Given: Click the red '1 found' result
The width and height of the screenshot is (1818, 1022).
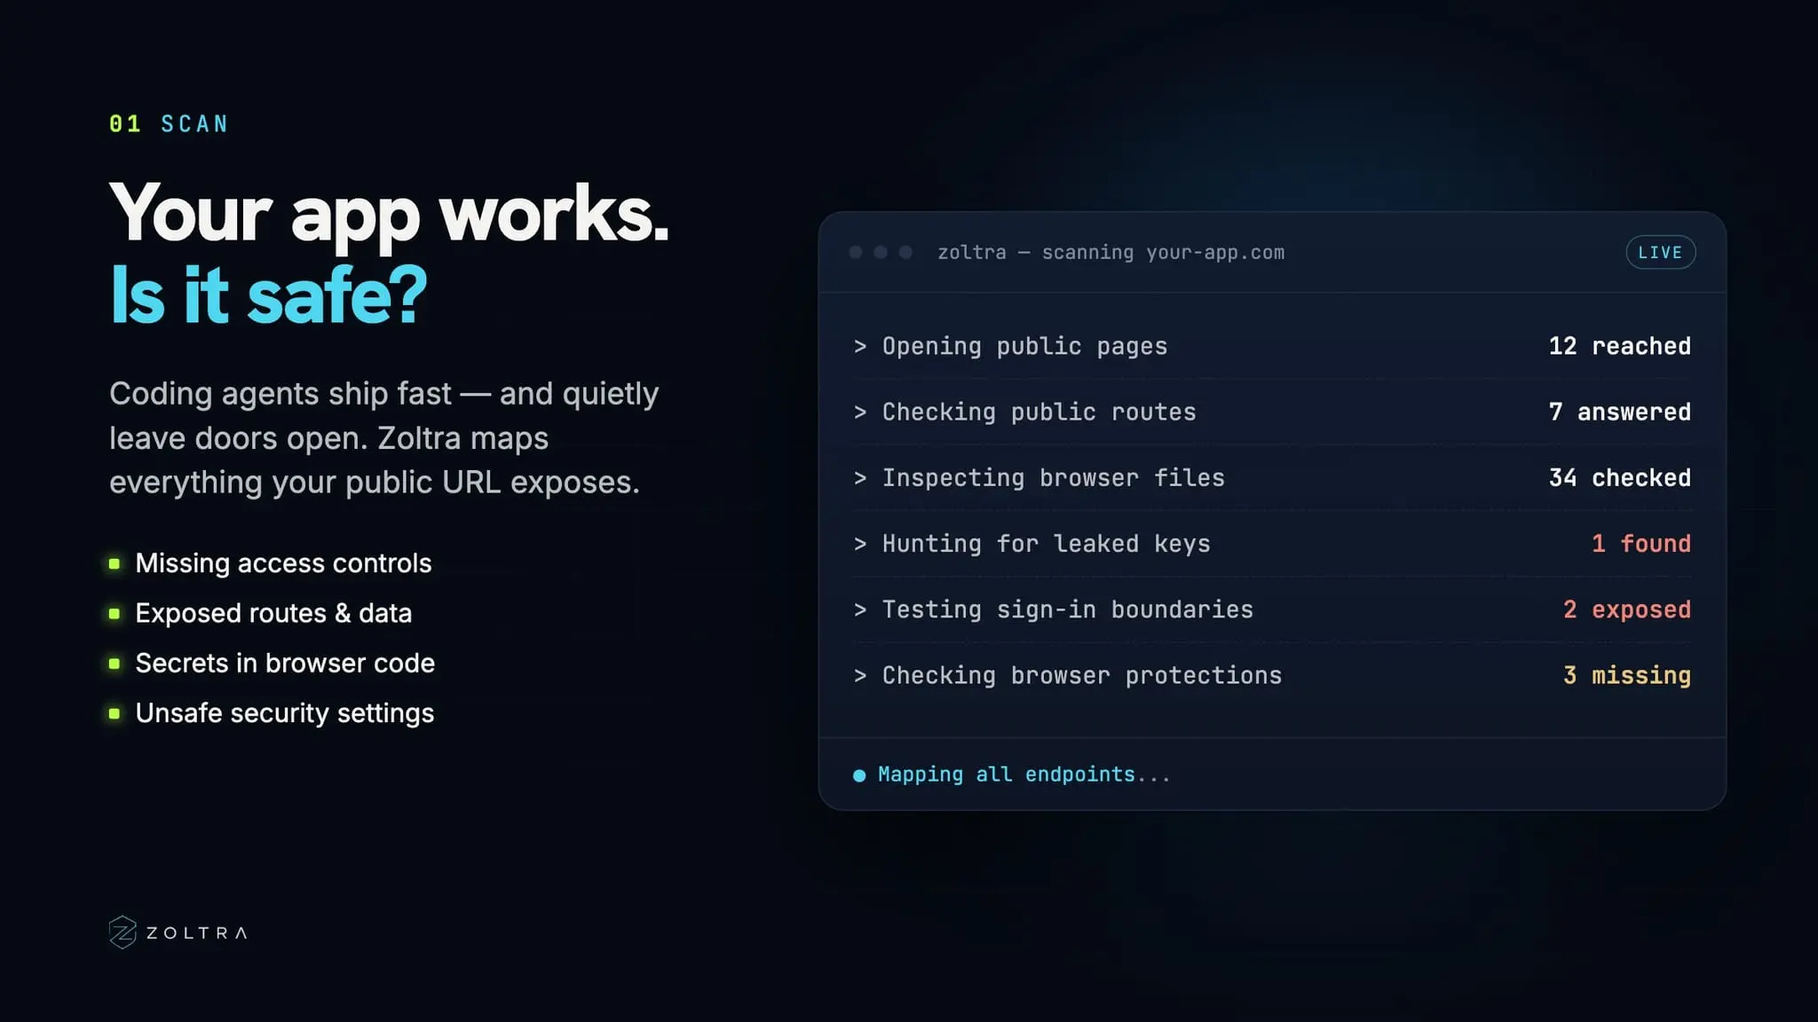Looking at the screenshot, I should tap(1640, 544).
